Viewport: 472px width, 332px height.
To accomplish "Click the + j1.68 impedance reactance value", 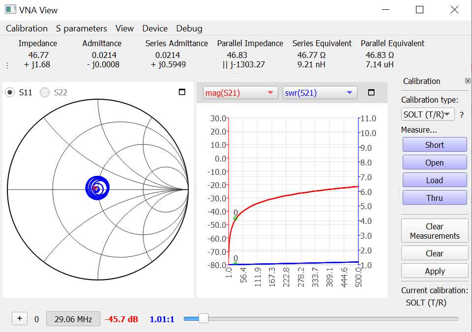I will pyautogui.click(x=37, y=64).
